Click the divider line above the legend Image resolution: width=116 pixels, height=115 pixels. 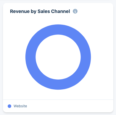pos(58,100)
